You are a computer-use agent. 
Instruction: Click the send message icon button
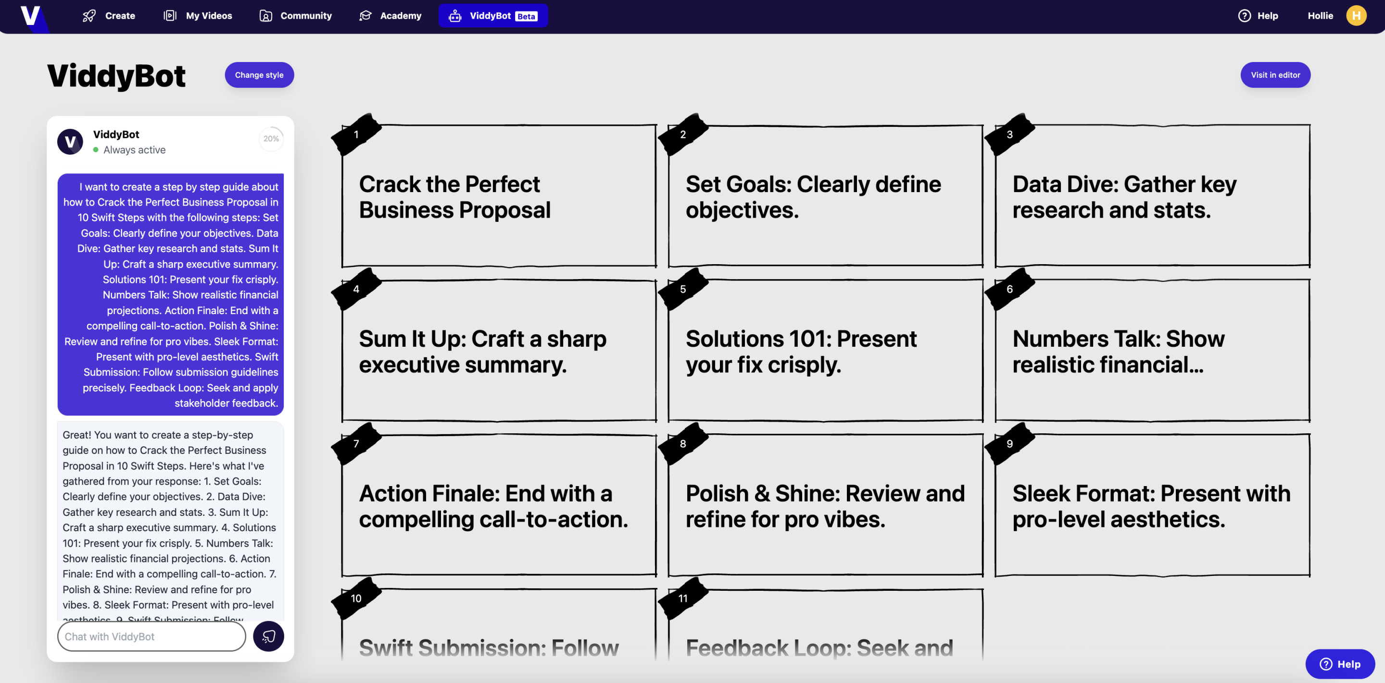coord(268,636)
